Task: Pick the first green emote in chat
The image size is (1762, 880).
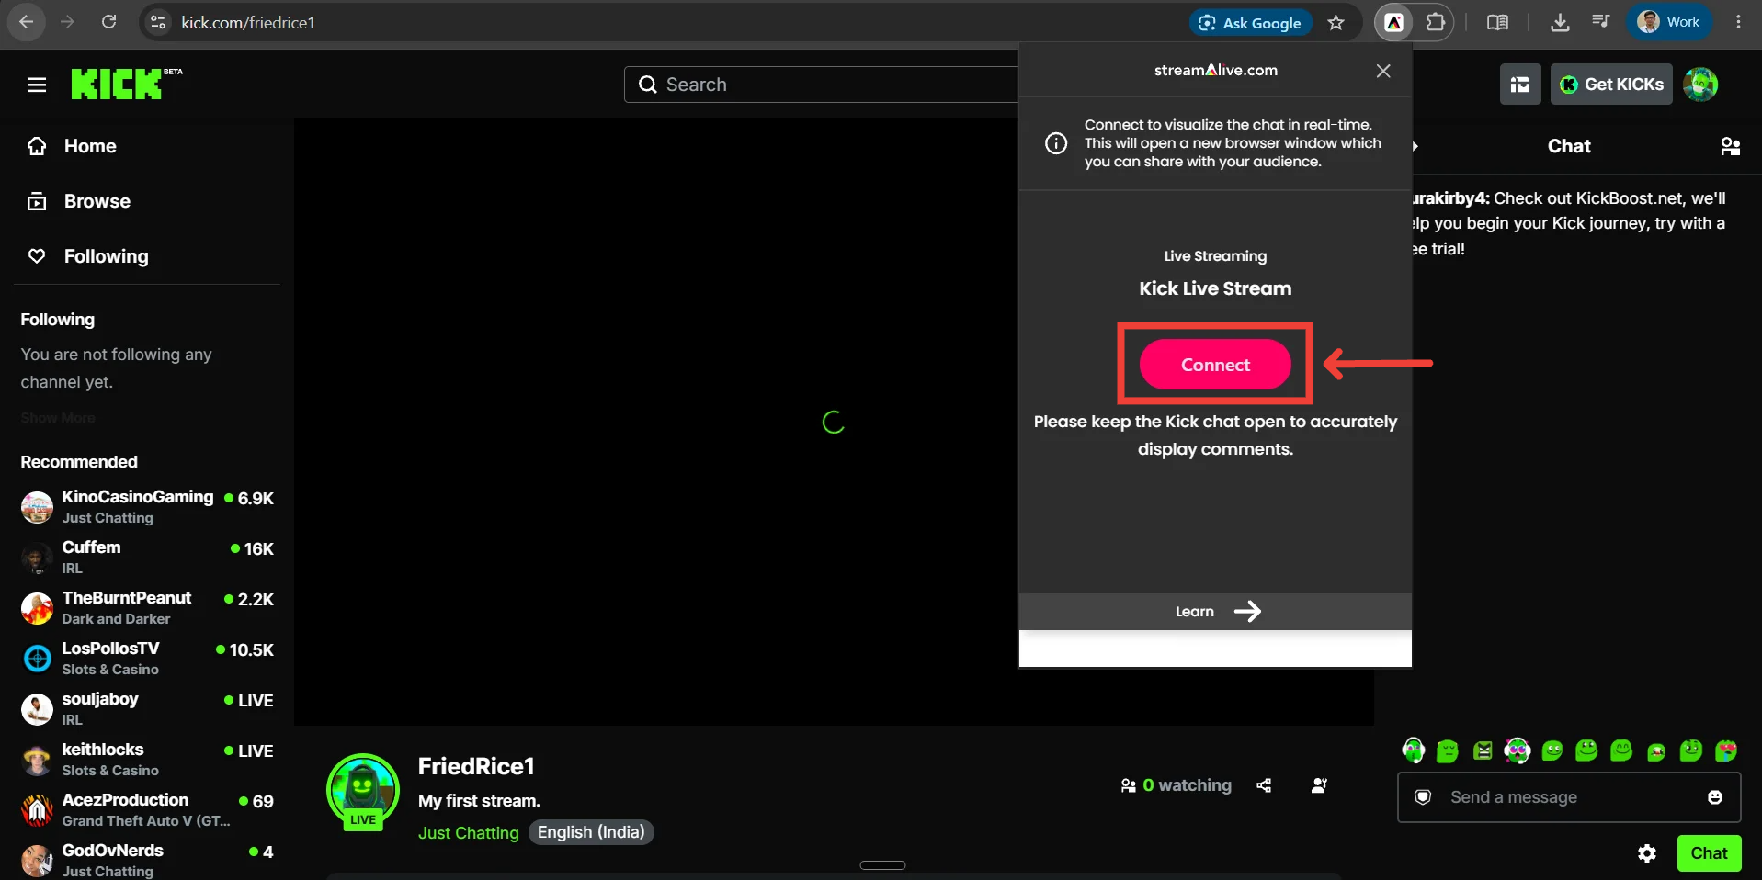Action: pos(1413,750)
